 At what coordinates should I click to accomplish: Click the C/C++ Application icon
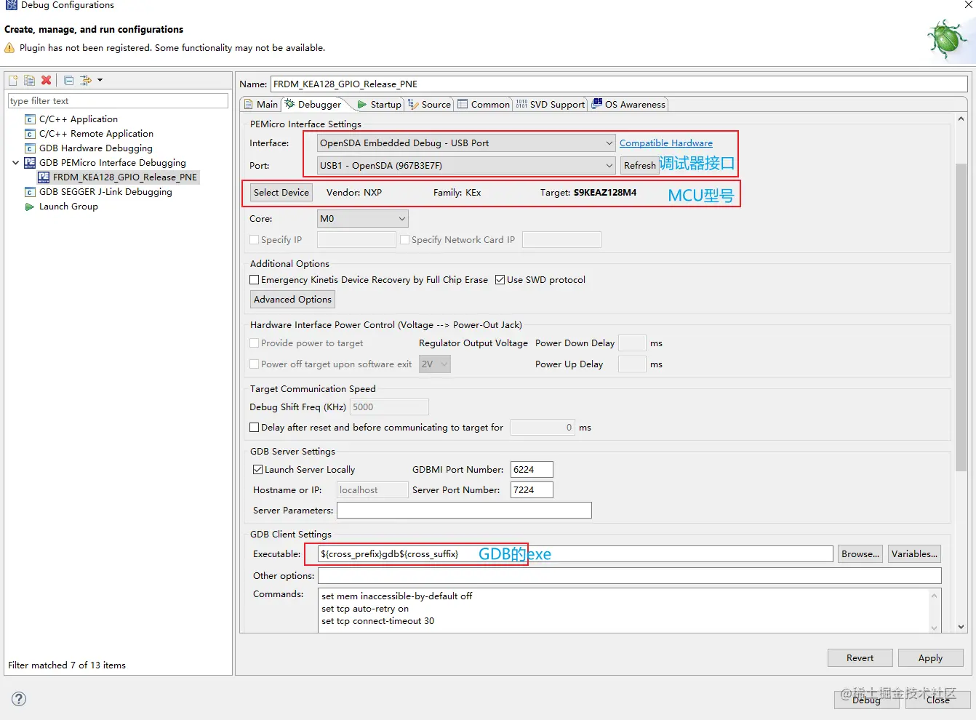30,119
